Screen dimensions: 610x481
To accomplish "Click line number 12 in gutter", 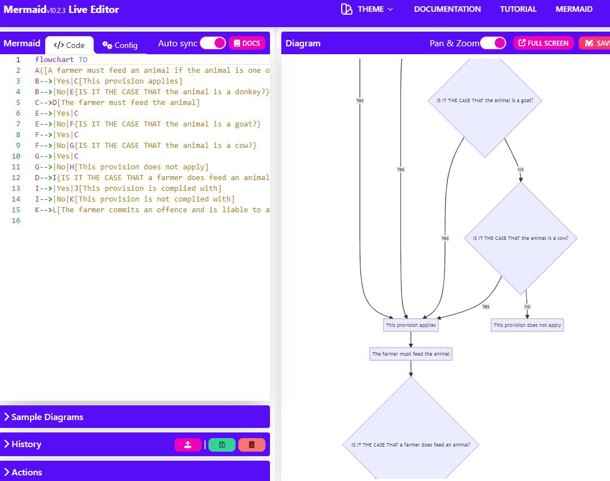I will click(16, 177).
